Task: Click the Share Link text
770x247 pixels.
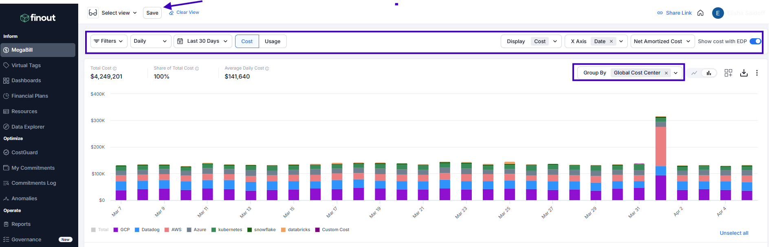Action: tap(679, 13)
